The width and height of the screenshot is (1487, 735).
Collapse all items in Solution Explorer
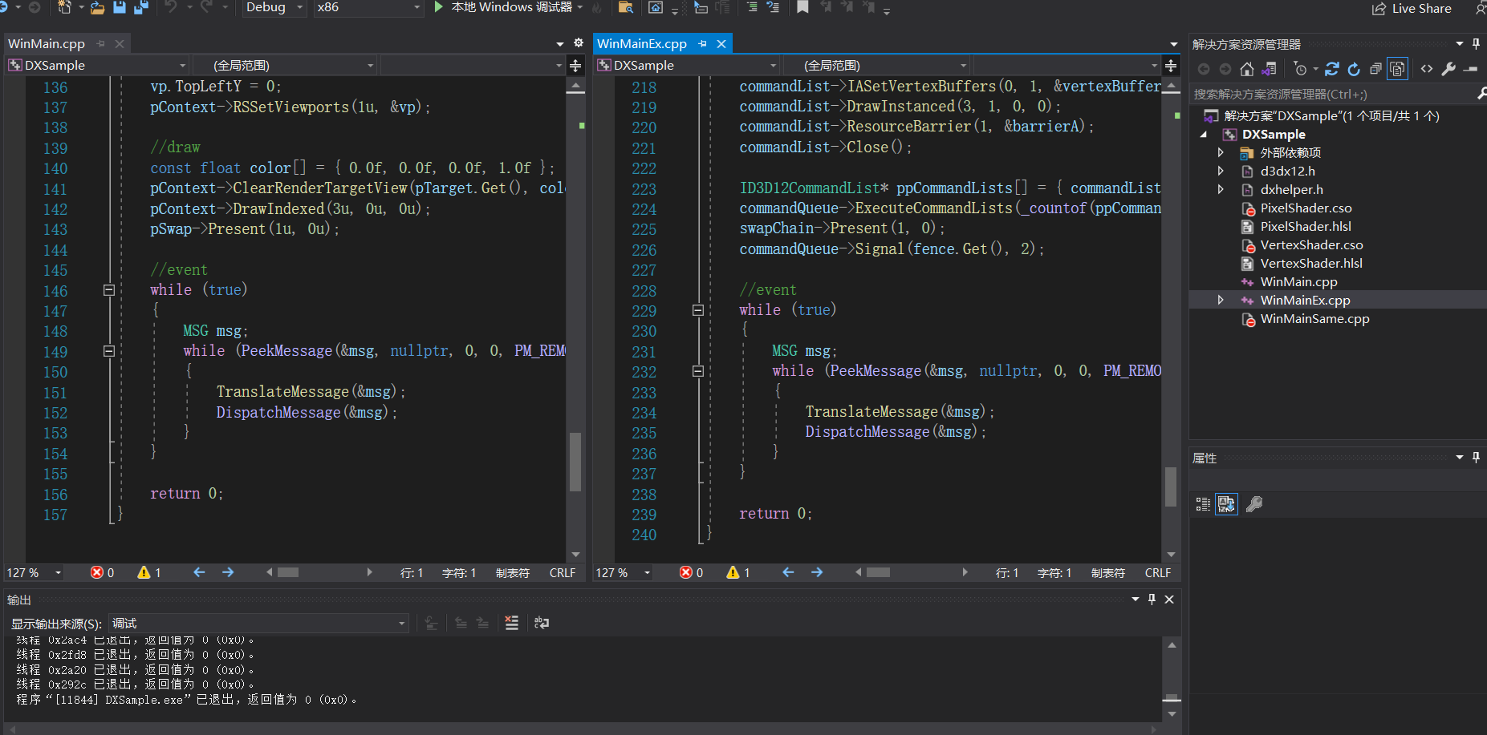(1375, 69)
